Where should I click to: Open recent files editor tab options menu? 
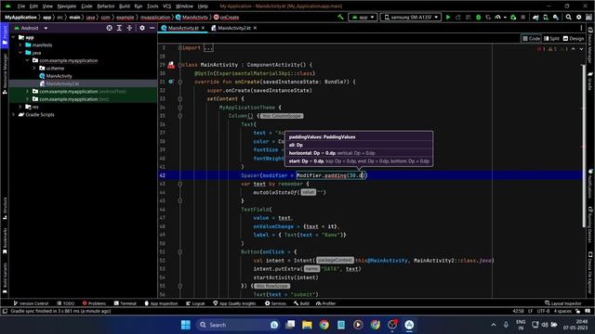coord(581,28)
